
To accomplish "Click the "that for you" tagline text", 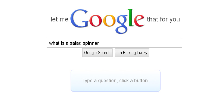I will (163, 20).
